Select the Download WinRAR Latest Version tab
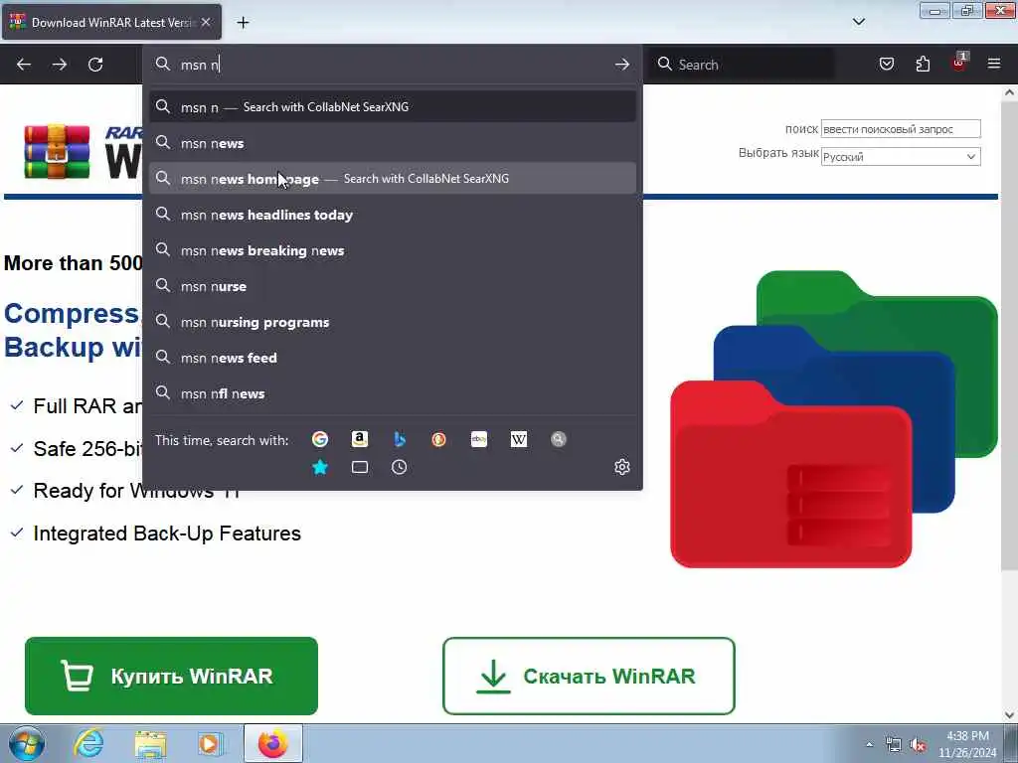The width and height of the screenshot is (1018, 763). pyautogui.click(x=111, y=22)
